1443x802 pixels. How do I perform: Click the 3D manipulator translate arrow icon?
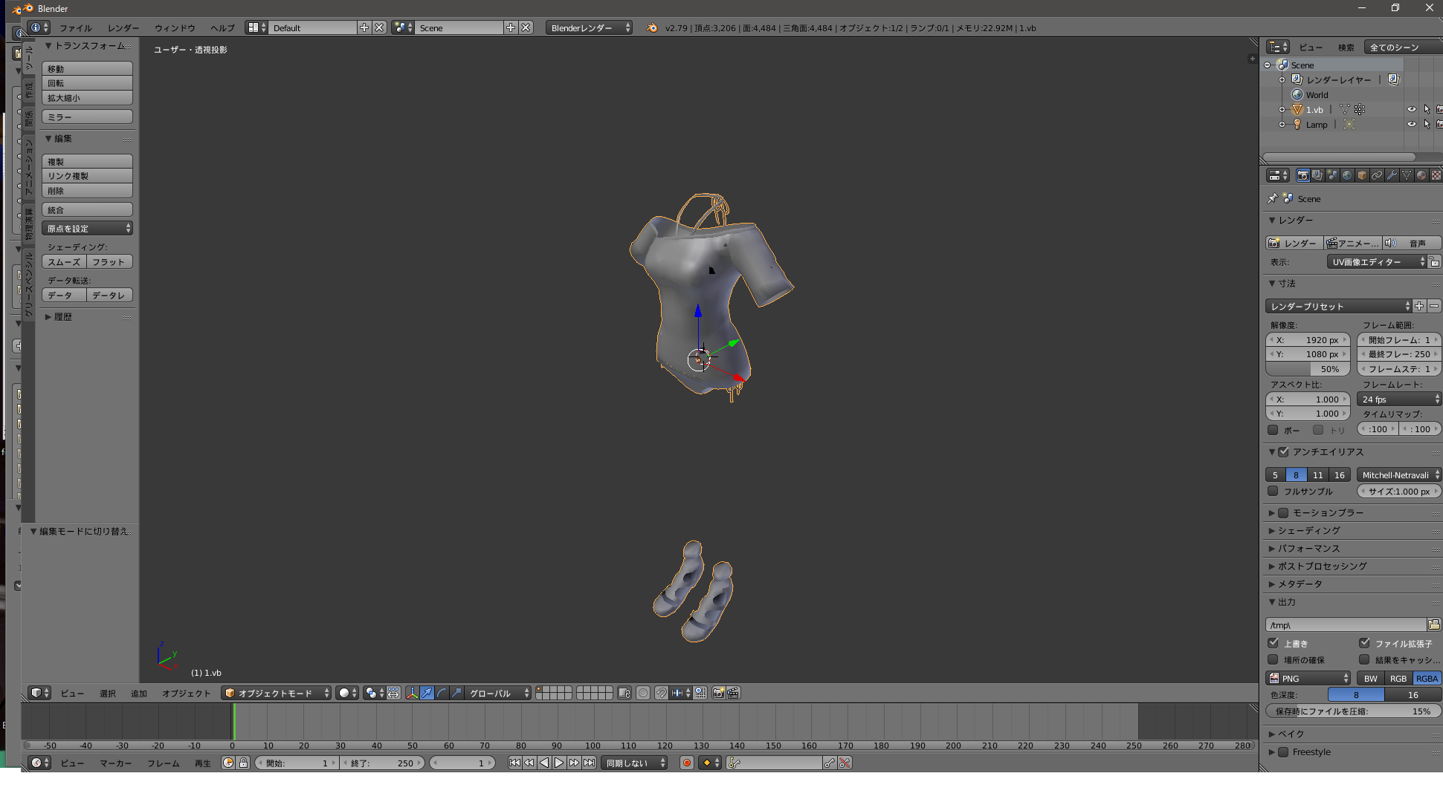[427, 693]
